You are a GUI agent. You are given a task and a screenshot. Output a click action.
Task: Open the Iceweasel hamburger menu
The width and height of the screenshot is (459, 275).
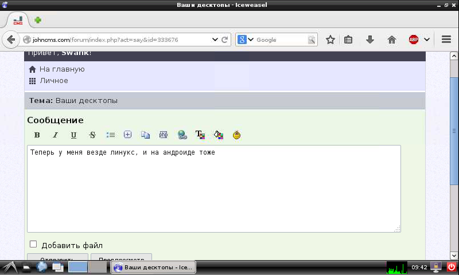[x=446, y=40]
